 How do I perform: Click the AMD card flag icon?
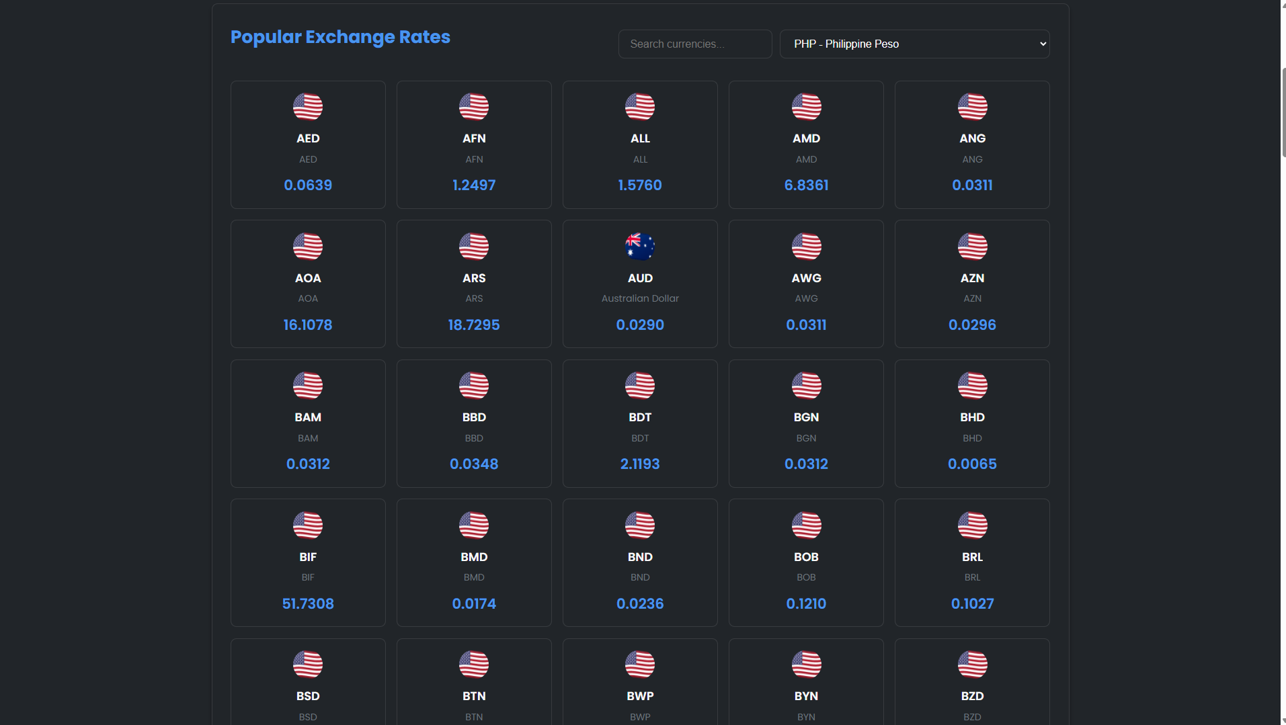(806, 107)
